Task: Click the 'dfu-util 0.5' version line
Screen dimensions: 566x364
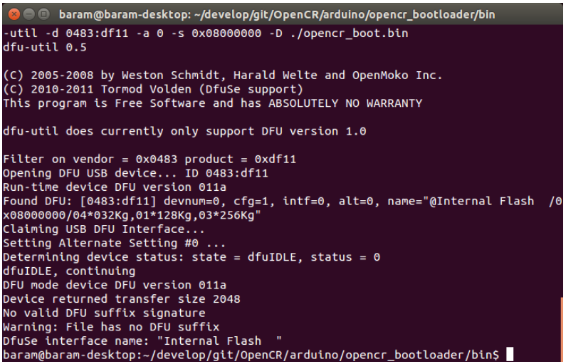Action: (45, 47)
